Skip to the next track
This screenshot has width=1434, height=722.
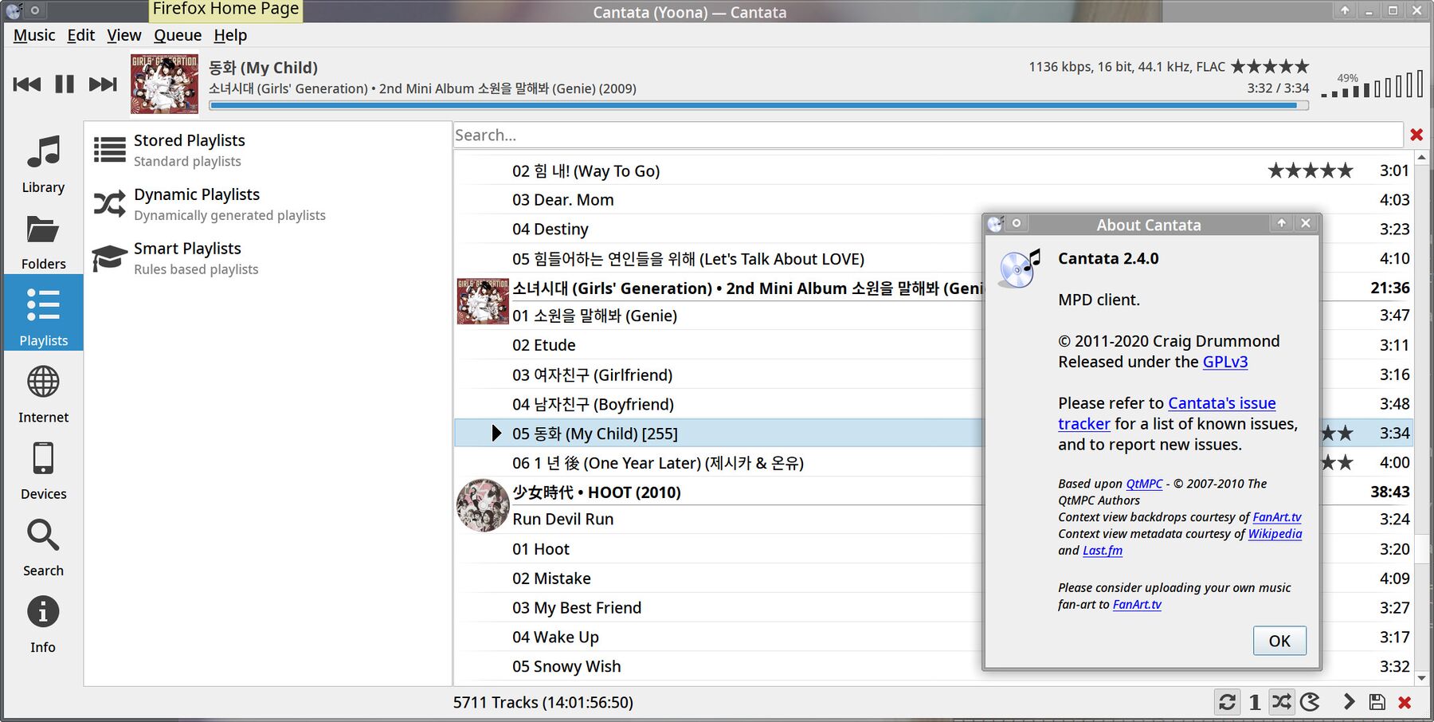point(103,84)
